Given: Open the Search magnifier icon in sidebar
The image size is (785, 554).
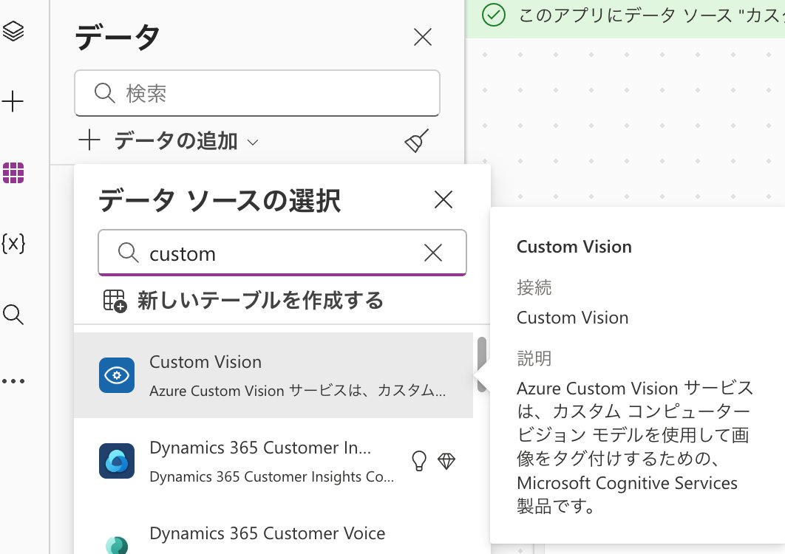Looking at the screenshot, I should pos(13,315).
